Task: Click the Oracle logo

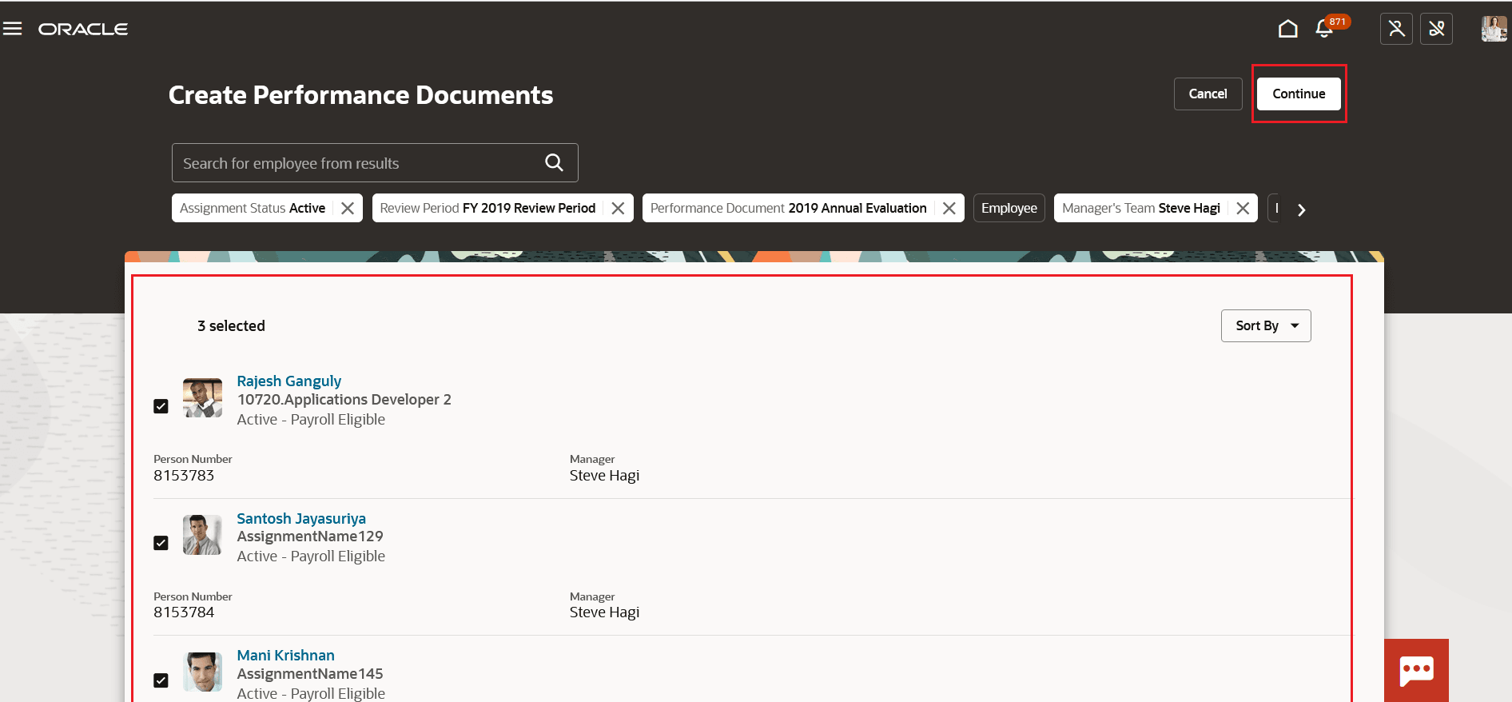Action: [83, 29]
